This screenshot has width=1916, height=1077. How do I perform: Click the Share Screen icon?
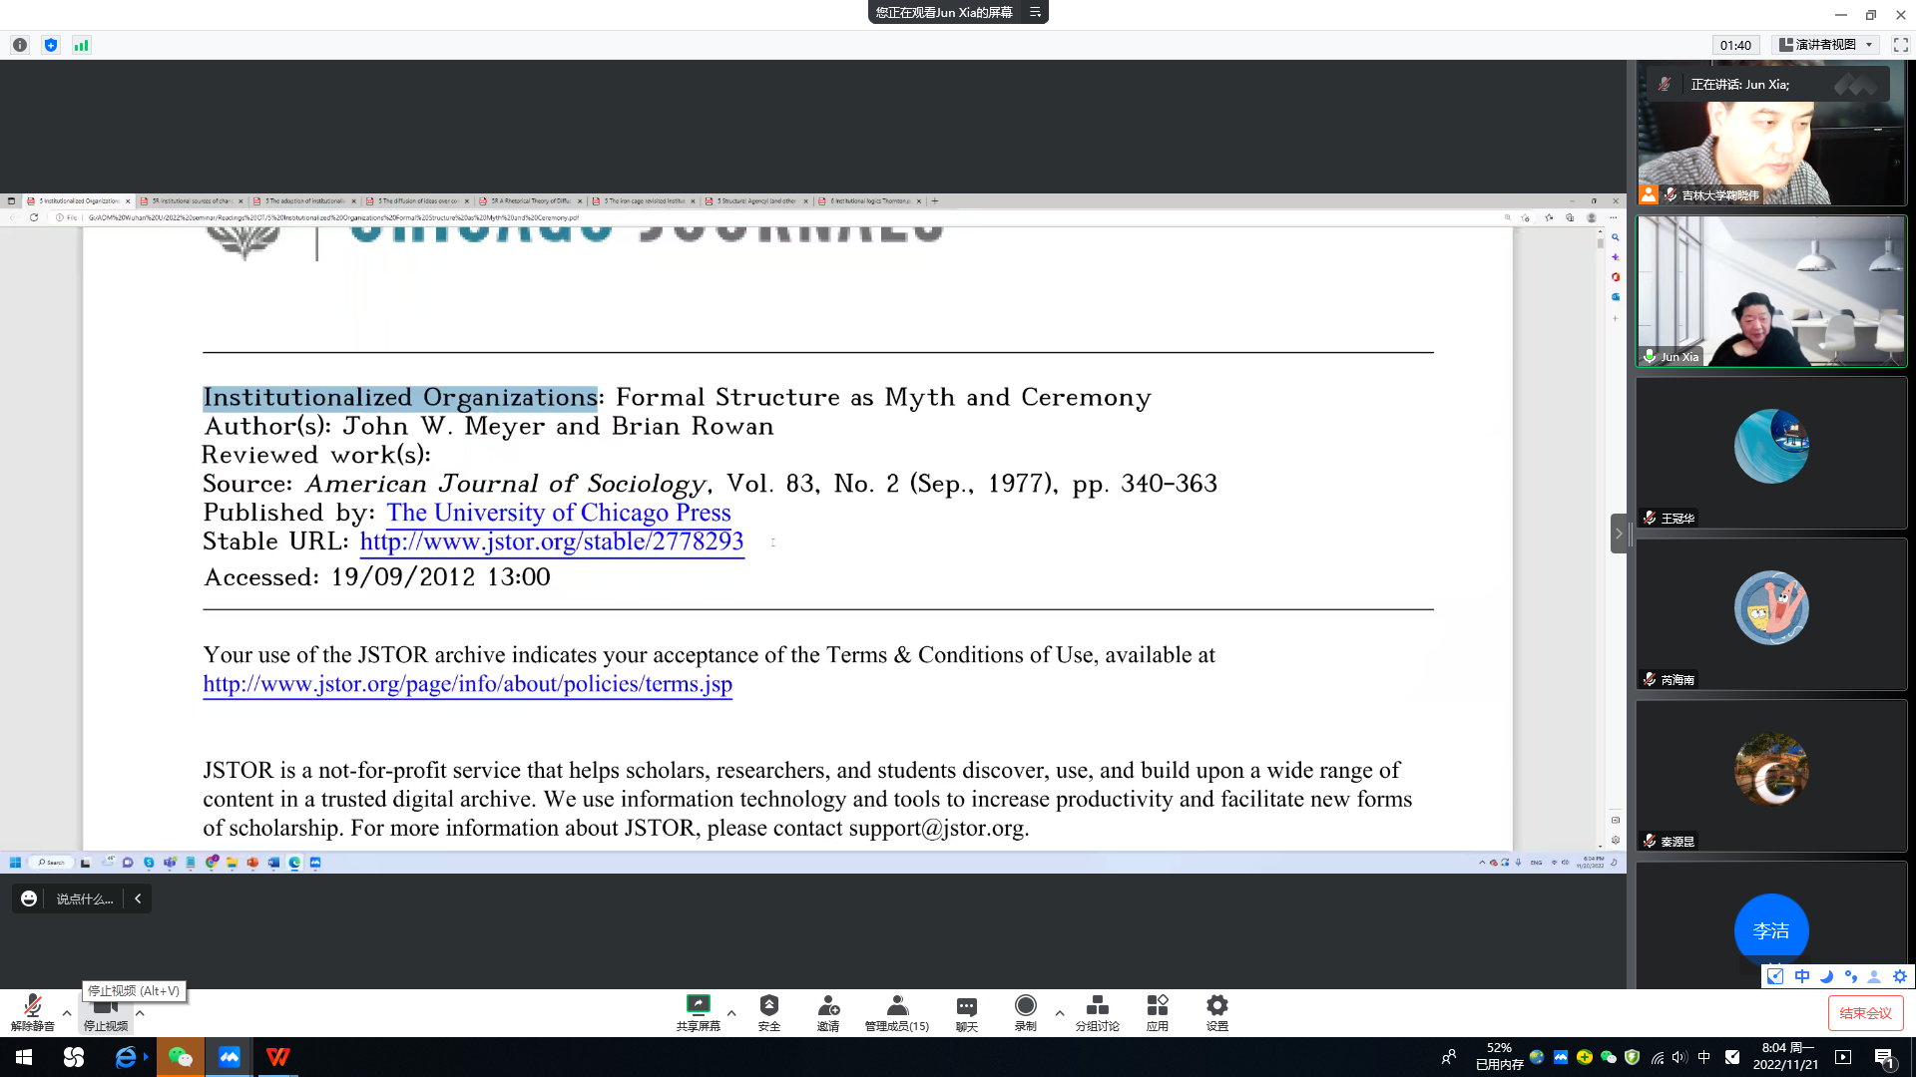click(698, 1005)
